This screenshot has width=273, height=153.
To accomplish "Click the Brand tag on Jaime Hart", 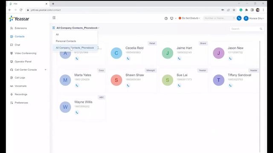I will [203, 43].
